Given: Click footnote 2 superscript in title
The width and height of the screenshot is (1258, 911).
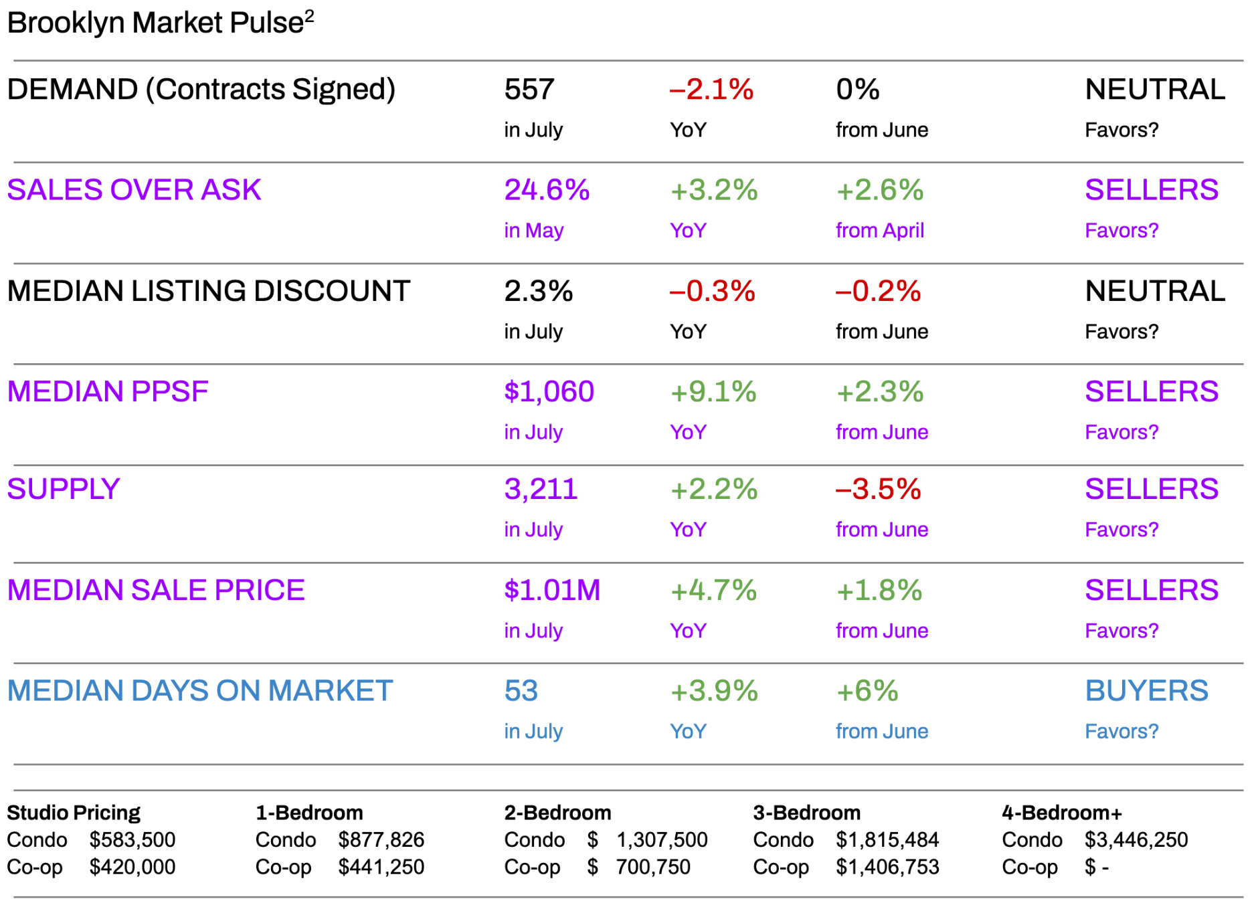Looking at the screenshot, I should (309, 15).
